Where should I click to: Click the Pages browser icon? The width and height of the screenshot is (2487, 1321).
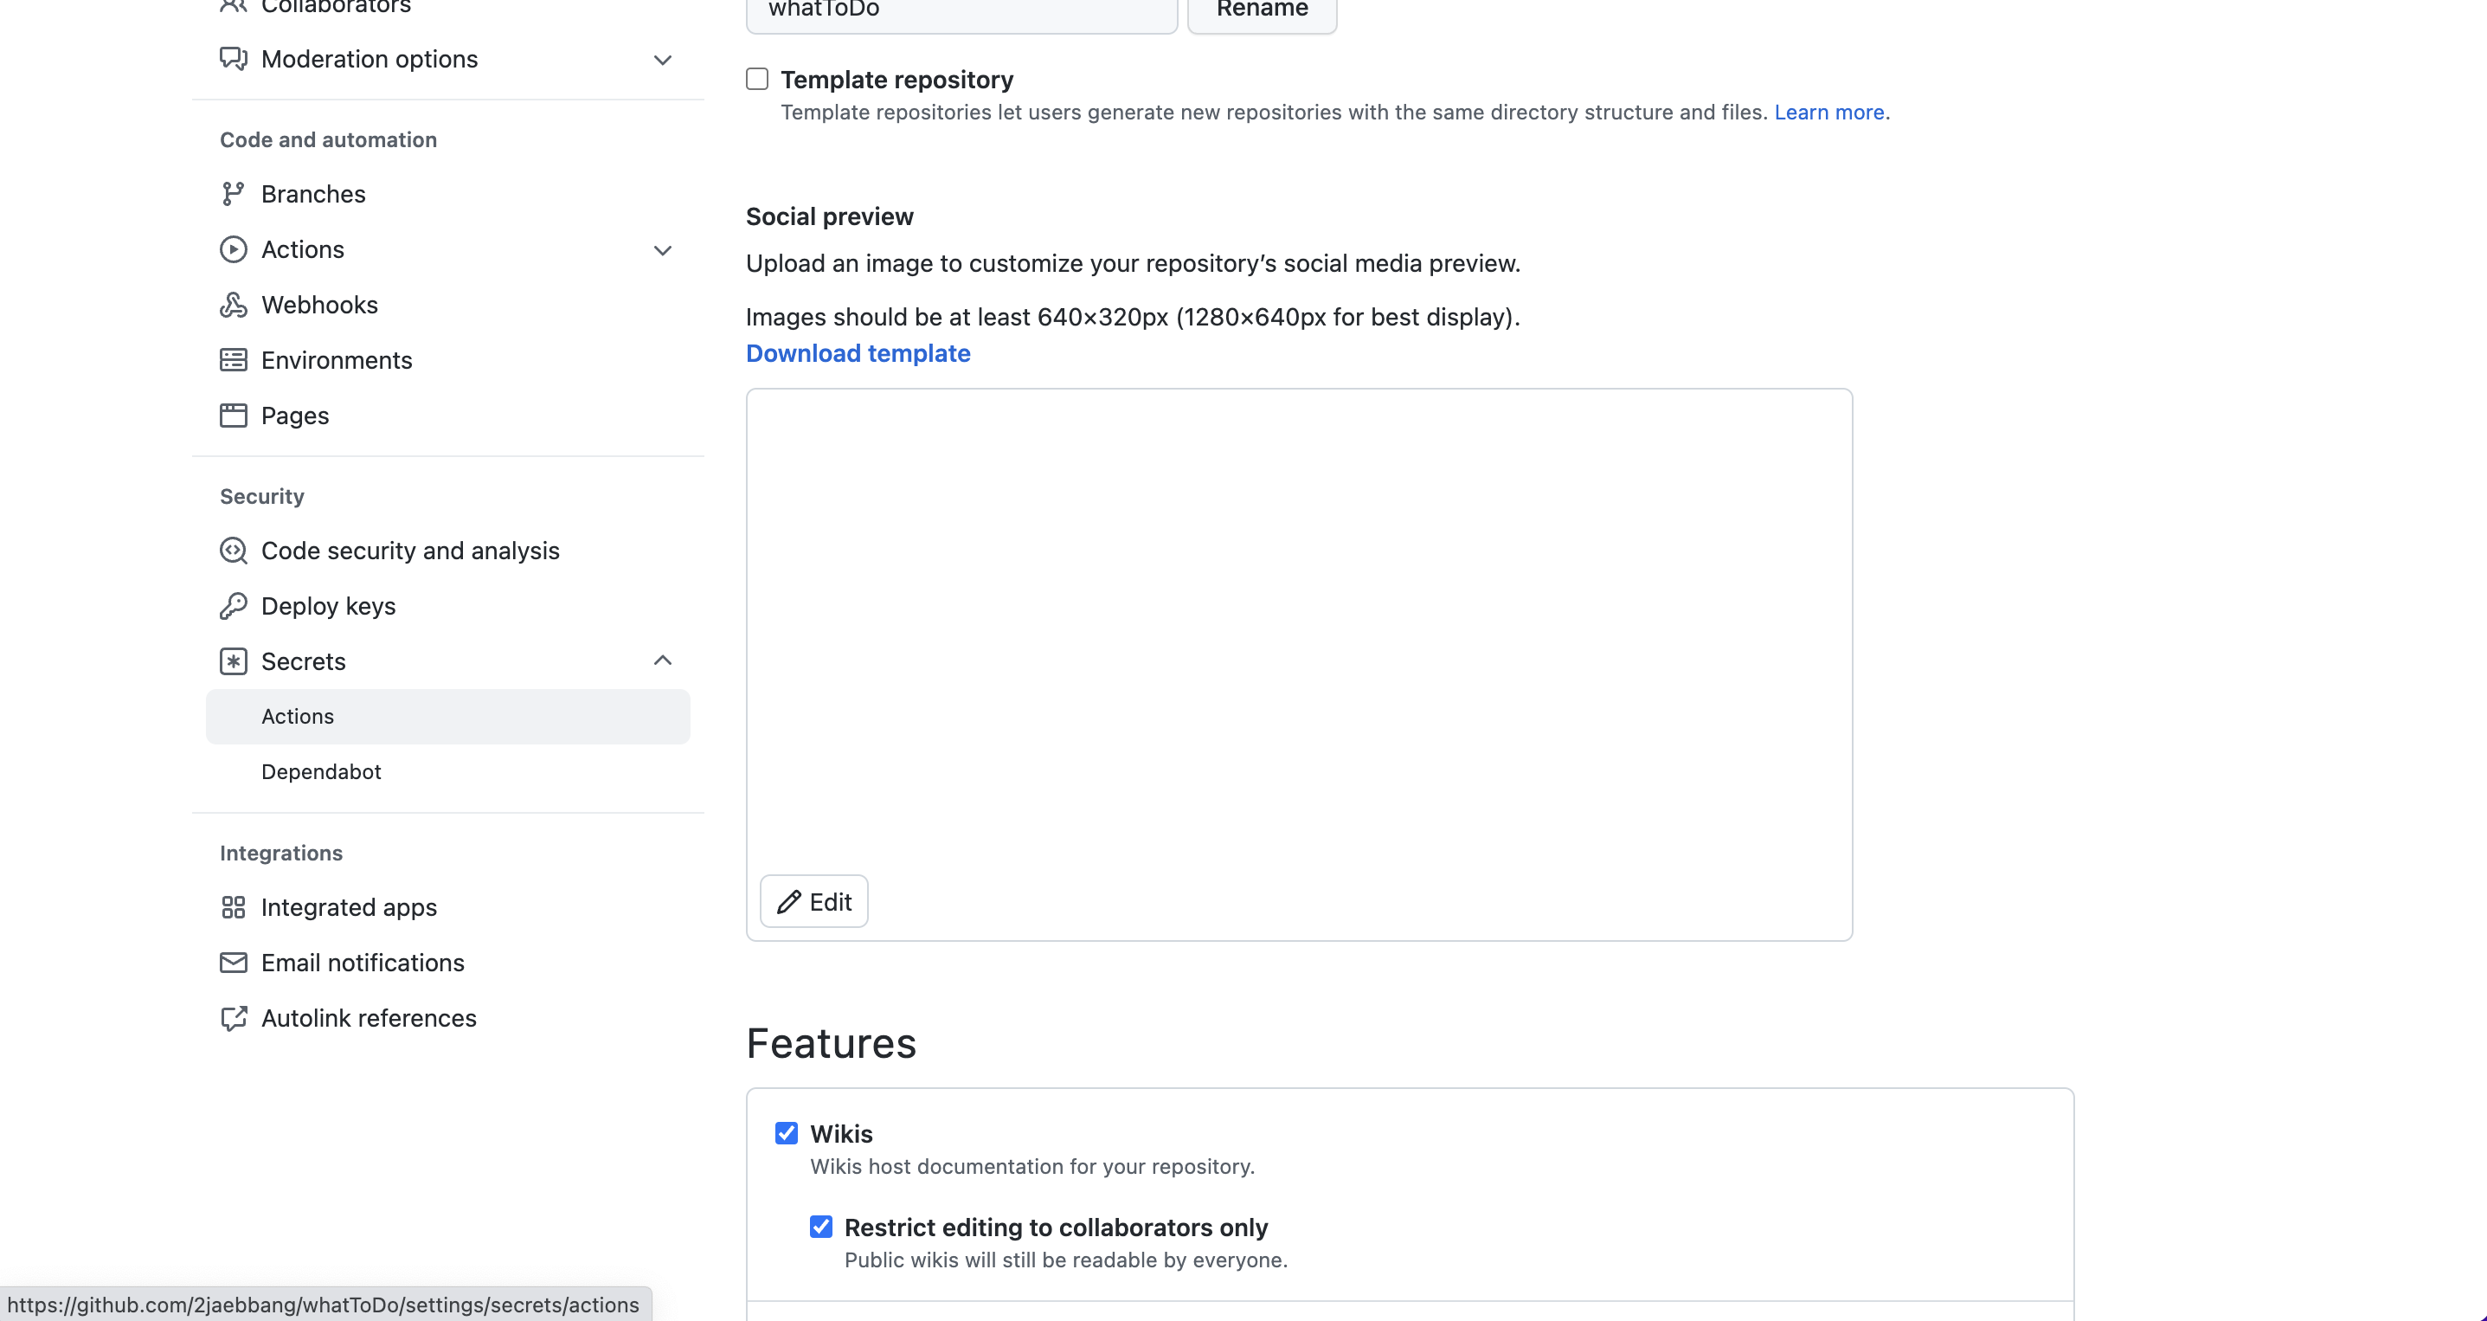tap(233, 416)
